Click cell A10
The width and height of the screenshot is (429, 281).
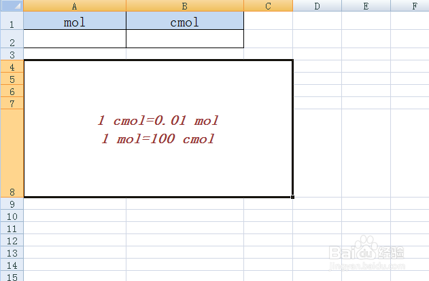coord(75,216)
